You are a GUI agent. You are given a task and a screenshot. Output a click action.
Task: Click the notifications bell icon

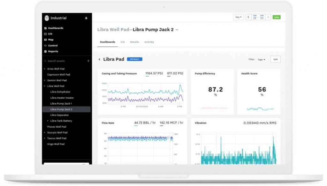pyautogui.click(x=86, y=18)
